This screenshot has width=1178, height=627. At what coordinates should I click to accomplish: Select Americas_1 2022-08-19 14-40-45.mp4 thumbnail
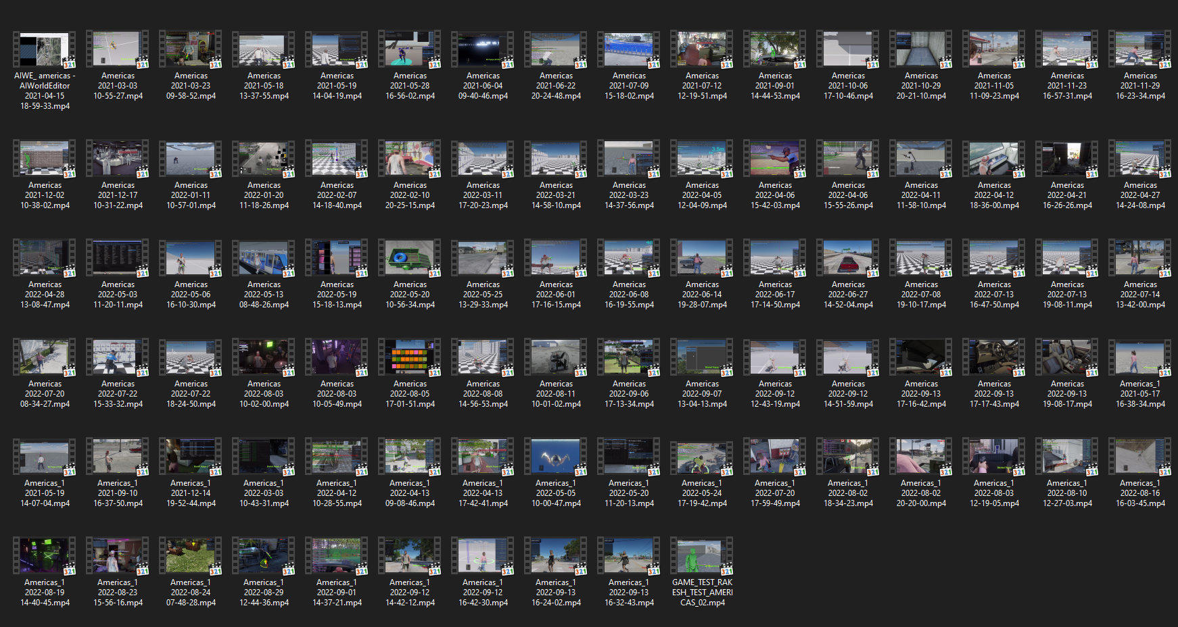[45, 556]
